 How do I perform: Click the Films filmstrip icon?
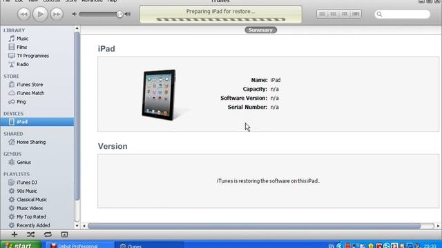(x=12, y=47)
